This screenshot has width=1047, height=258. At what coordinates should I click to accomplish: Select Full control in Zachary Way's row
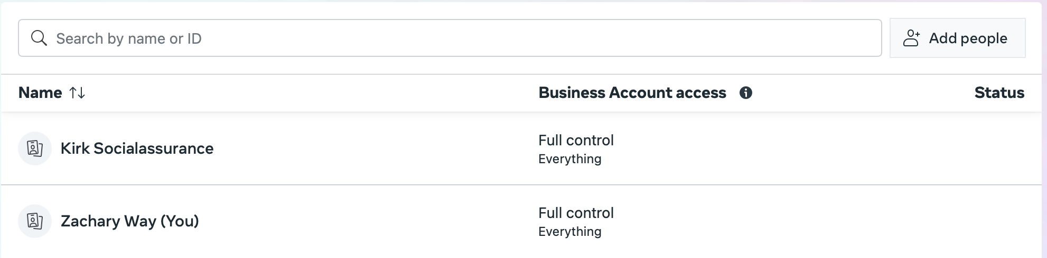click(x=576, y=213)
